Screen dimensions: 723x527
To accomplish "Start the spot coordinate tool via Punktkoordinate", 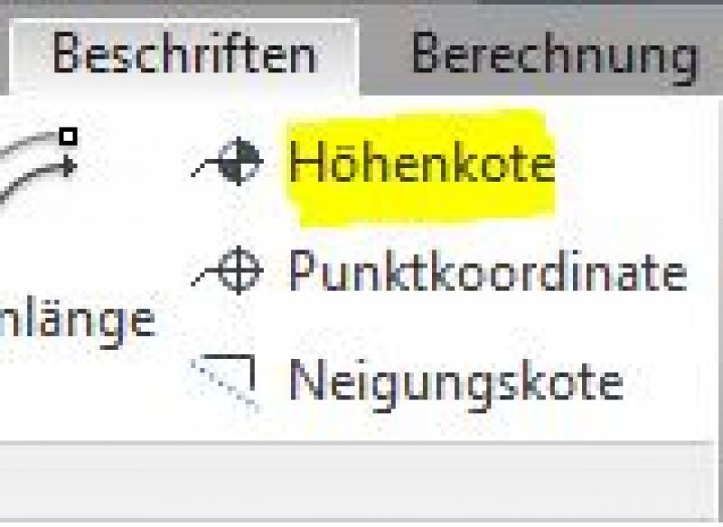I will point(487,271).
